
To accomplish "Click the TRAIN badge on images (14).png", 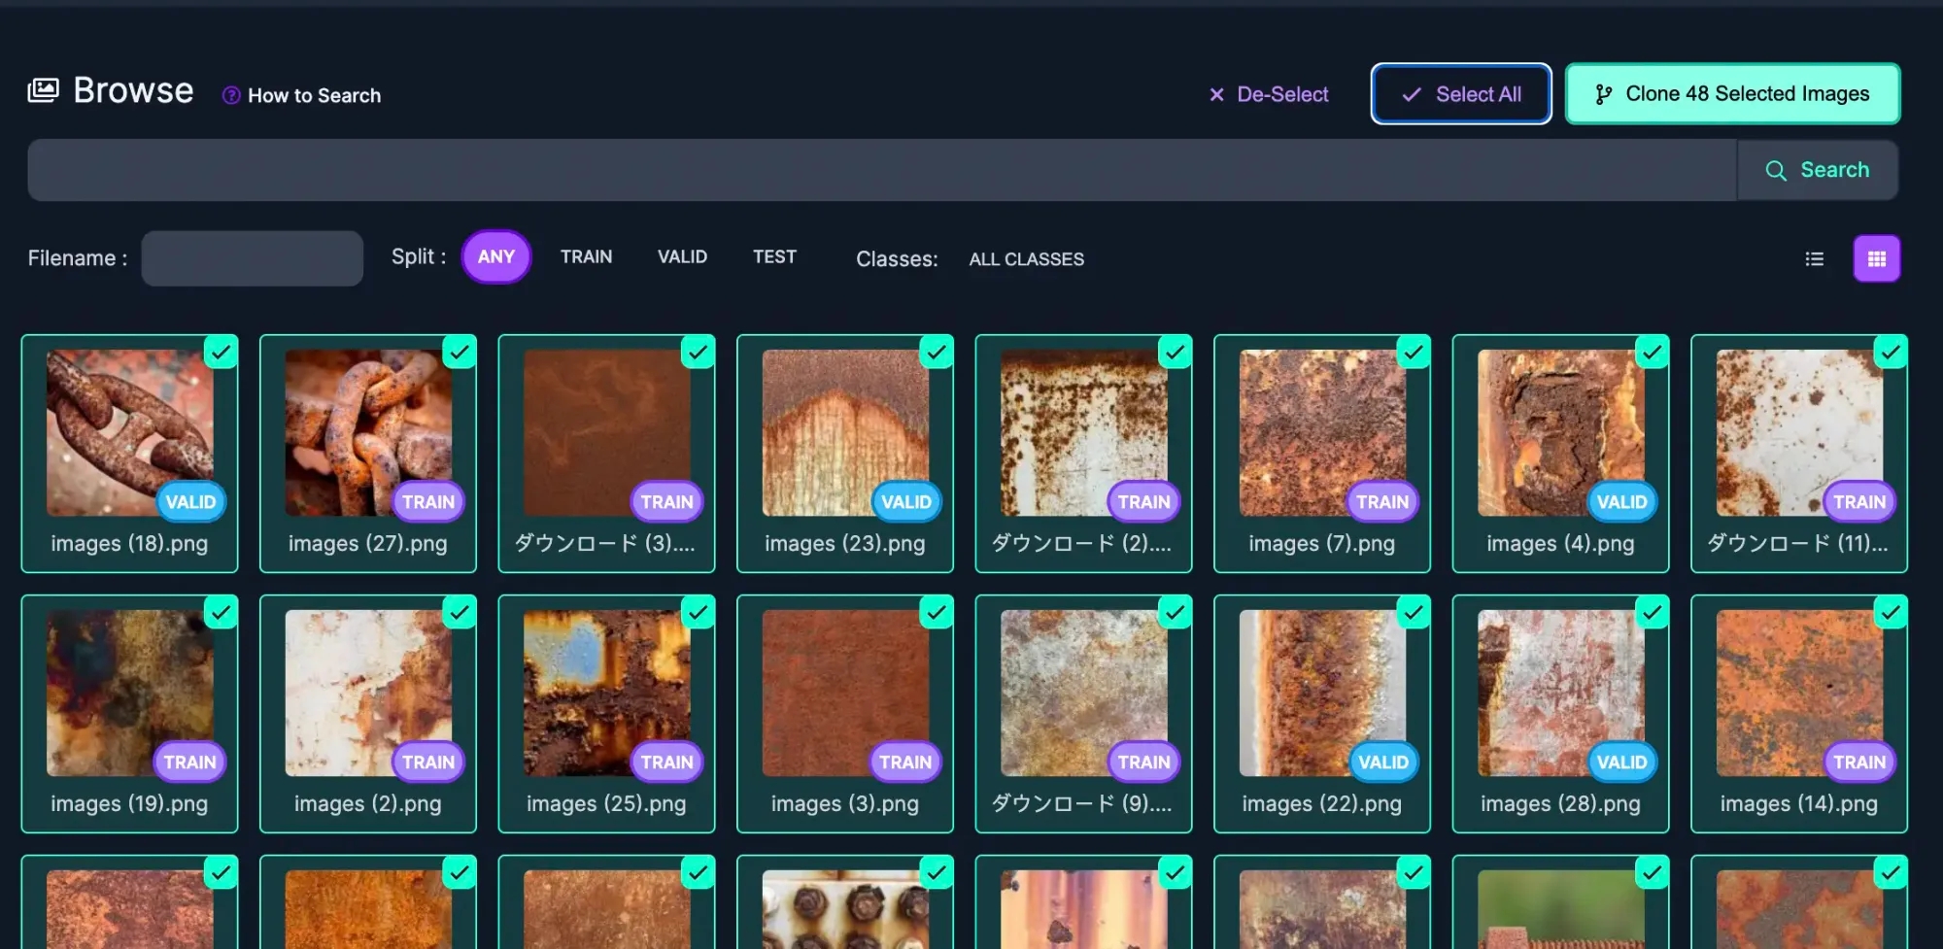I will [1858, 763].
